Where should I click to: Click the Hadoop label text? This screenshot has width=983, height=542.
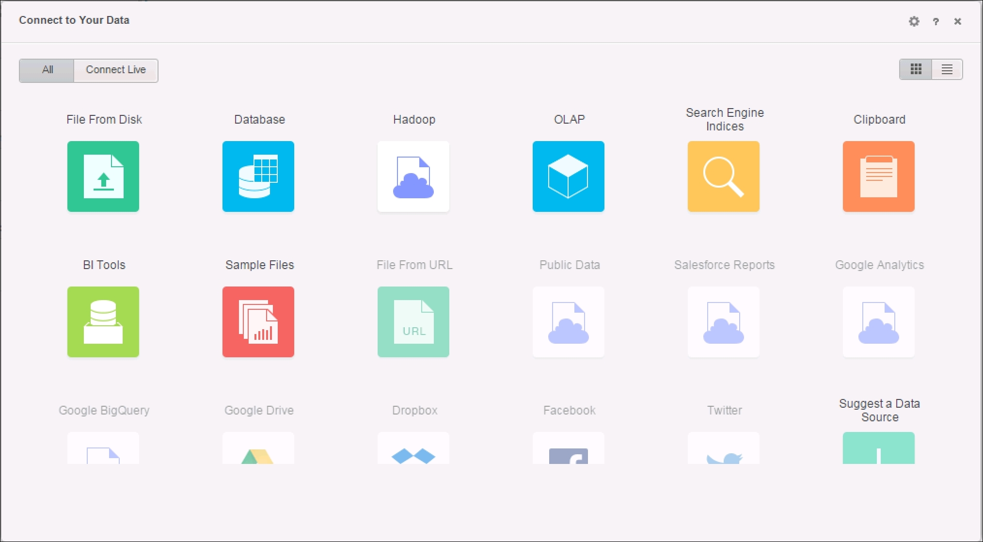[x=414, y=120]
